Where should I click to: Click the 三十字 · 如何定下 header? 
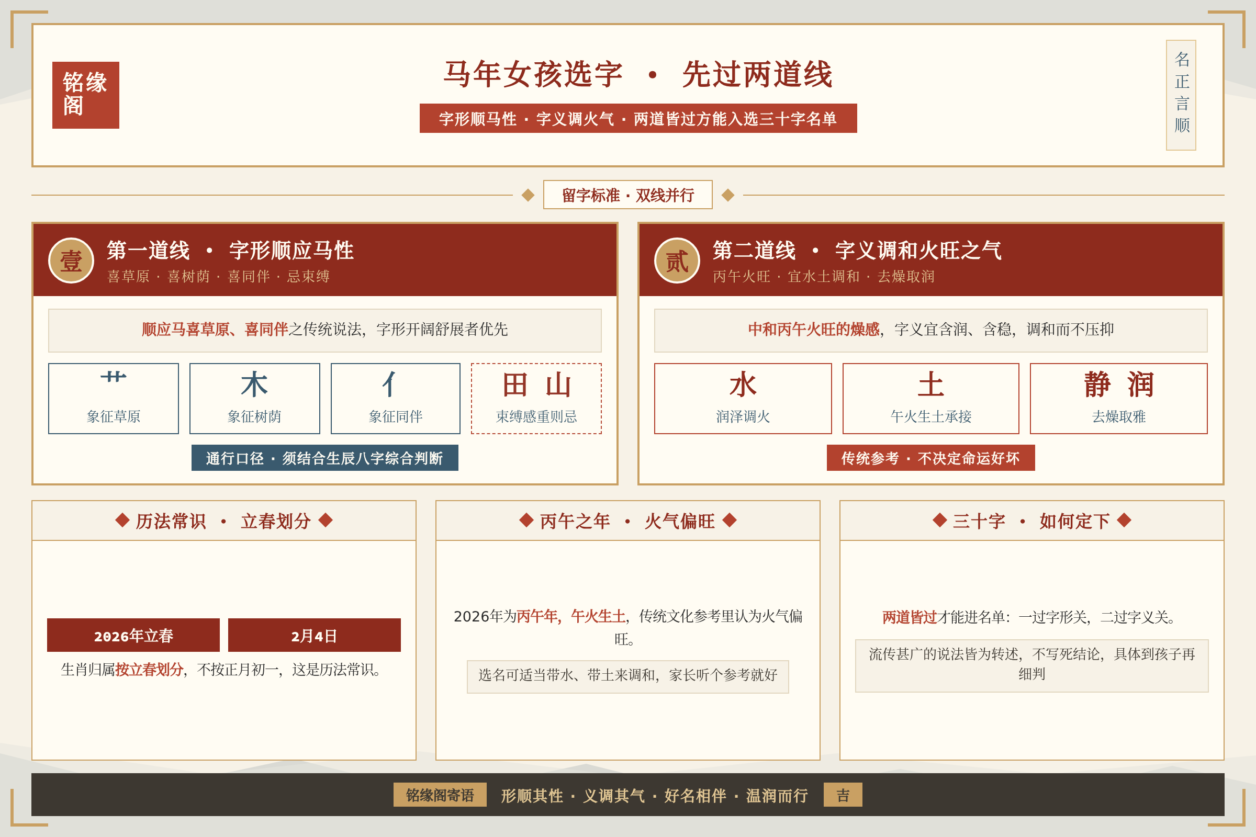[1031, 521]
